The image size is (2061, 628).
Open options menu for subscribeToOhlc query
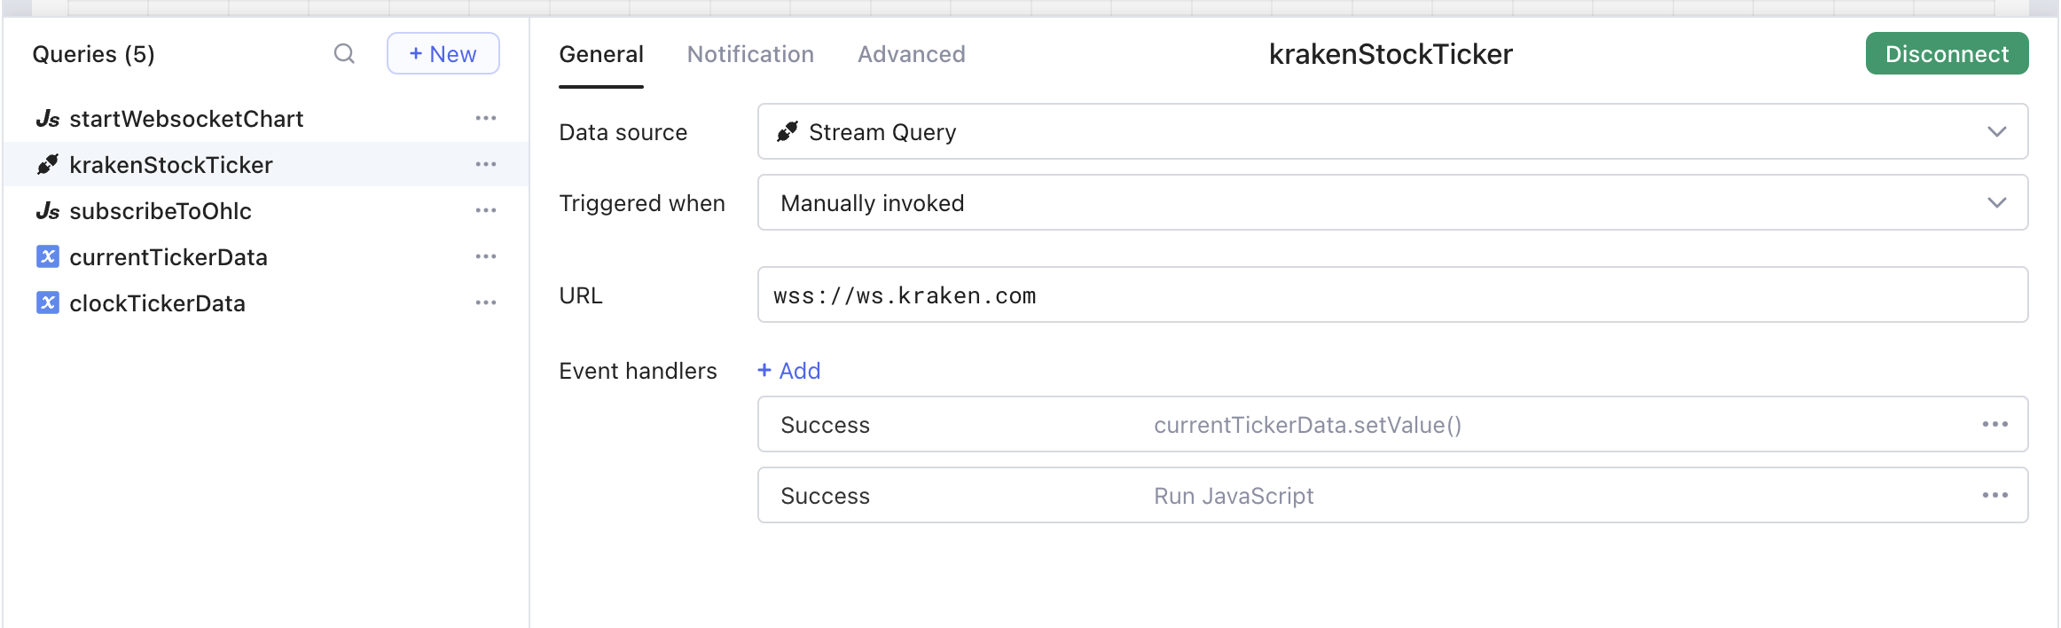485,211
